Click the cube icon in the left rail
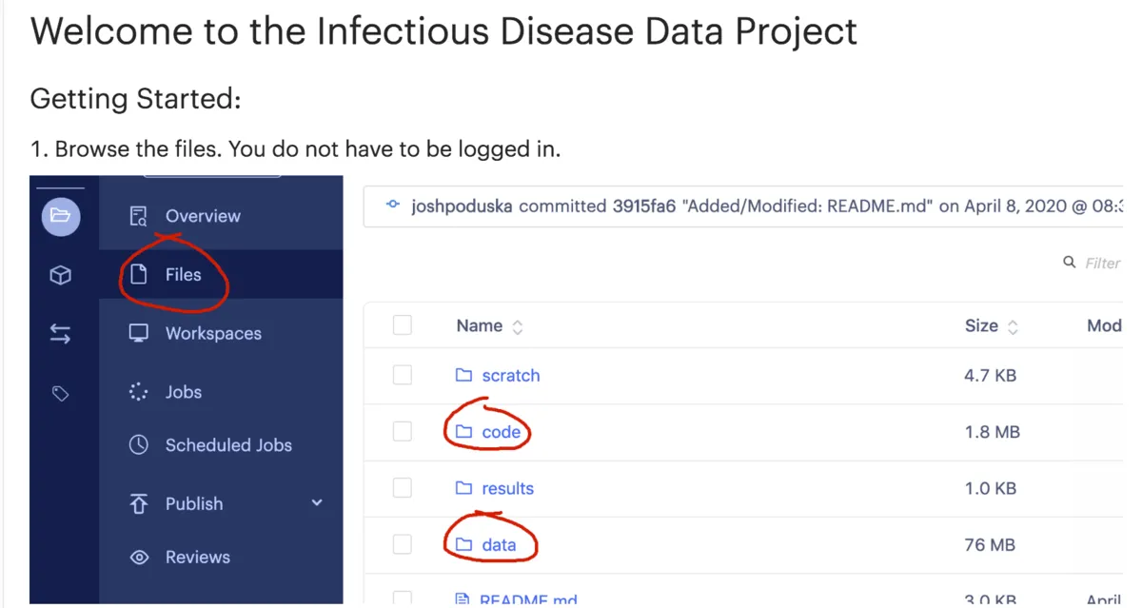The image size is (1142, 608). coord(60,275)
